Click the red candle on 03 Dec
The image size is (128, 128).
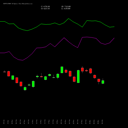pyautogui.click(x=99, y=80)
